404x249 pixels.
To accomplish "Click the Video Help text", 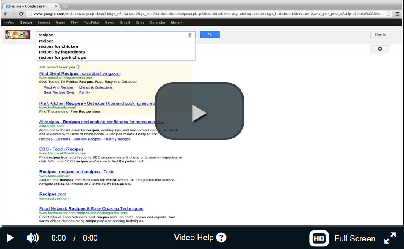I will point(194,238).
